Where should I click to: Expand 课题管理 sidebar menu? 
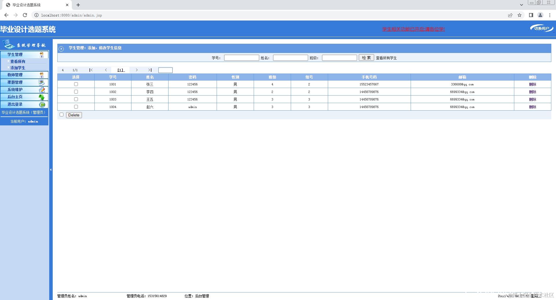tap(24, 83)
